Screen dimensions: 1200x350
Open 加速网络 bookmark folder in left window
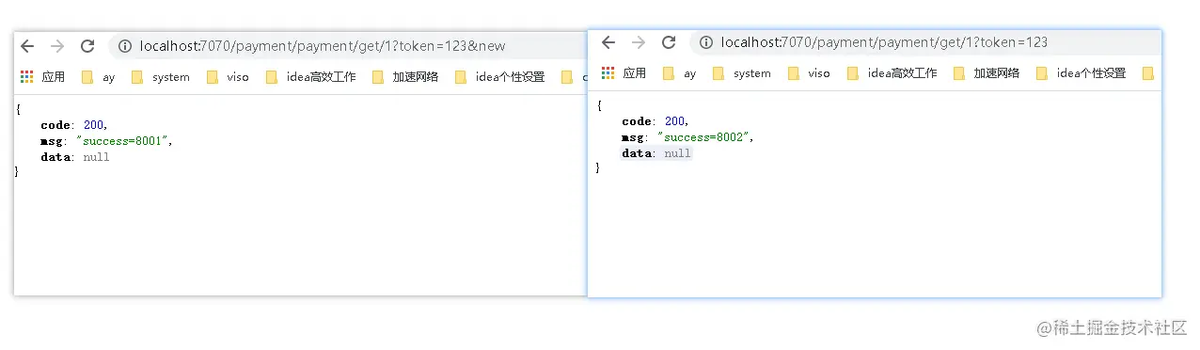(405, 77)
